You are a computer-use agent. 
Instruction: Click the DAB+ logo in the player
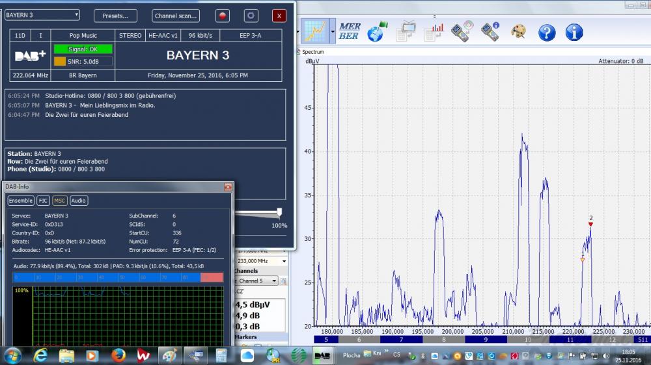coord(30,55)
